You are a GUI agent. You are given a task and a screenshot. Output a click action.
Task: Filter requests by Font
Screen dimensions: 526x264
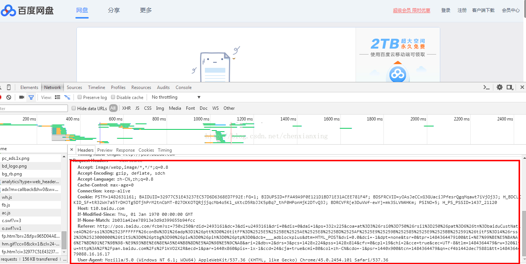(x=190, y=108)
